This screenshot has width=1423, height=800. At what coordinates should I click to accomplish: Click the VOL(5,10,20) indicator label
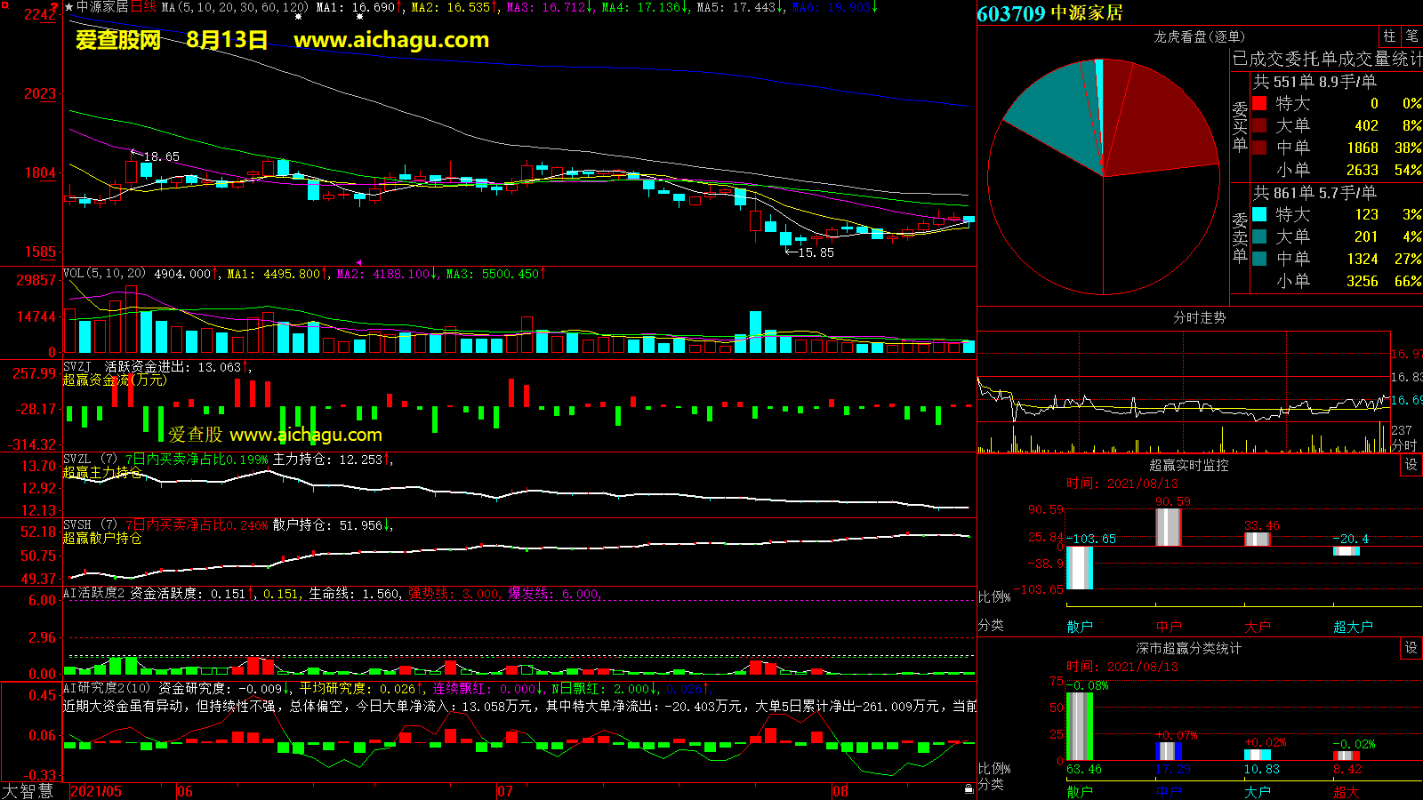104,274
